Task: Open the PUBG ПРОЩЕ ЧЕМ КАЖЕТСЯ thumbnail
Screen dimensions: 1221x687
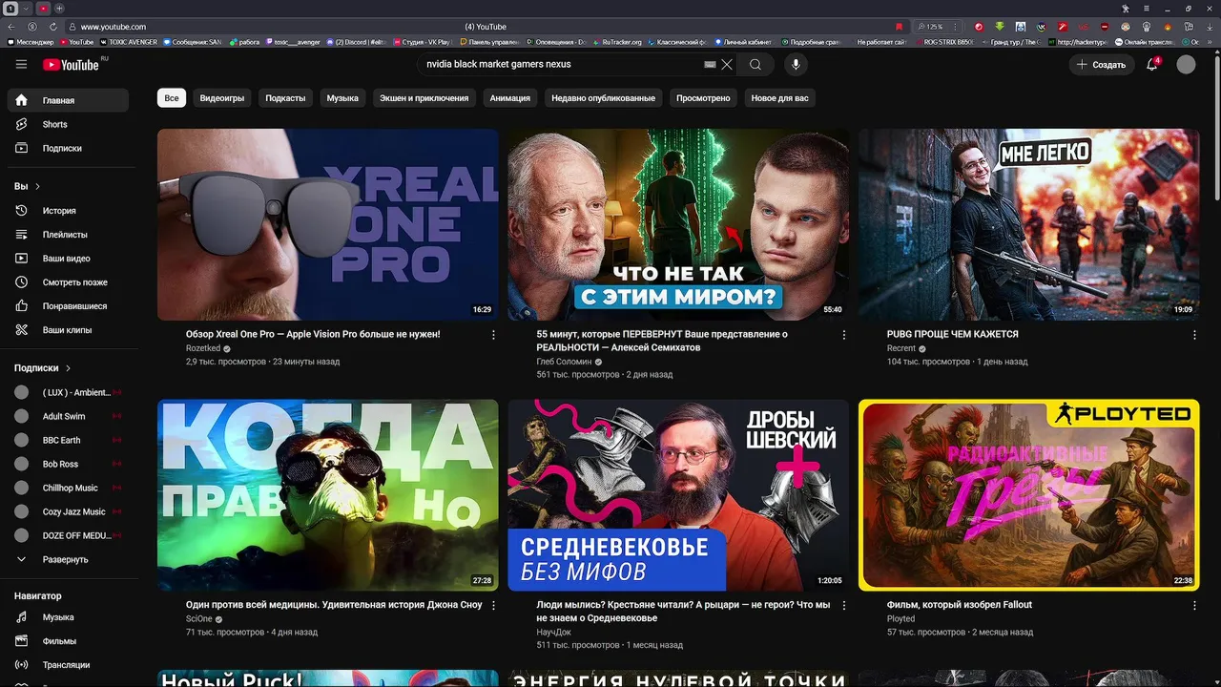Action: [x=1028, y=224]
